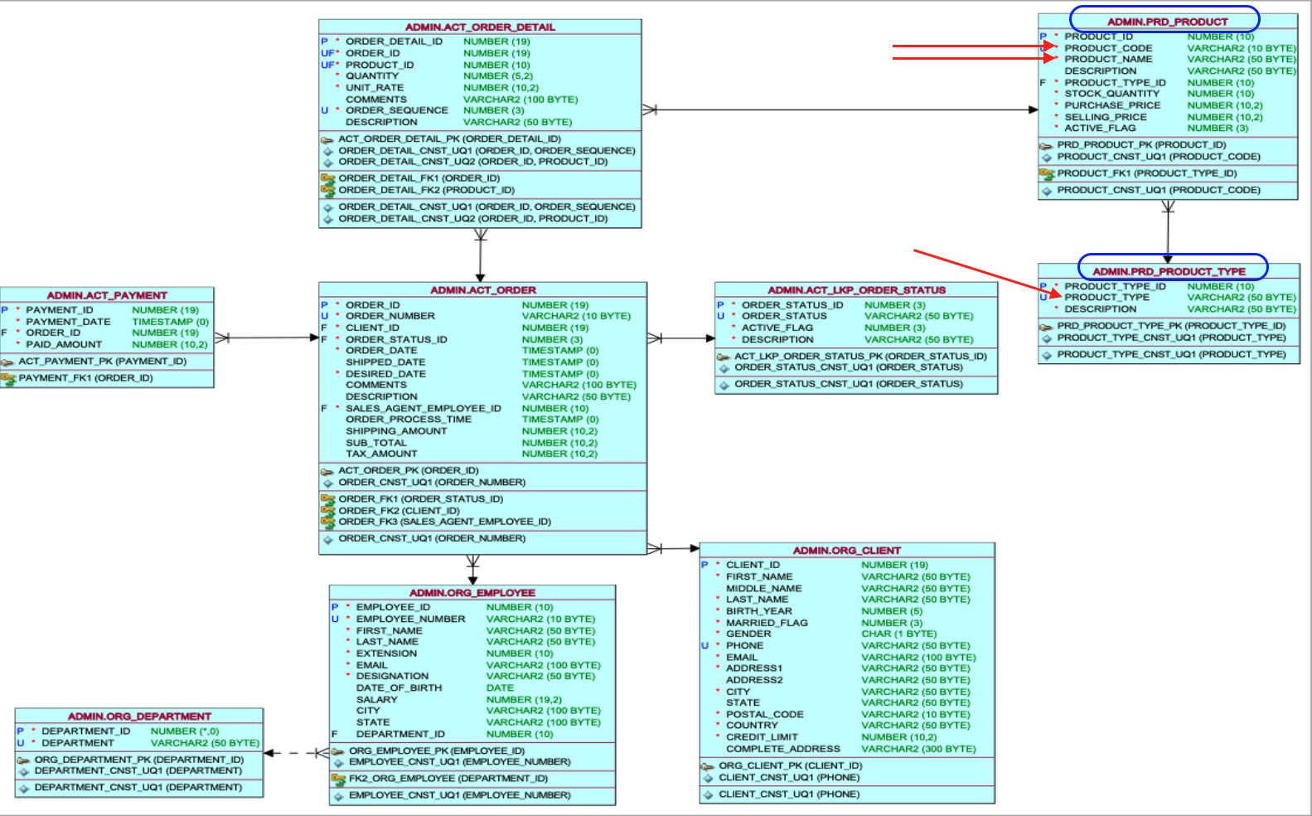Image resolution: width=1312 pixels, height=816 pixels.
Task: Click the PRODUCT_NAME column row
Action: [1168, 59]
